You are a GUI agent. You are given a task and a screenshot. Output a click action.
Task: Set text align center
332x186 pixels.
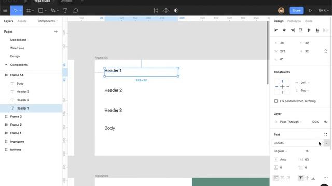click(x=282, y=178)
